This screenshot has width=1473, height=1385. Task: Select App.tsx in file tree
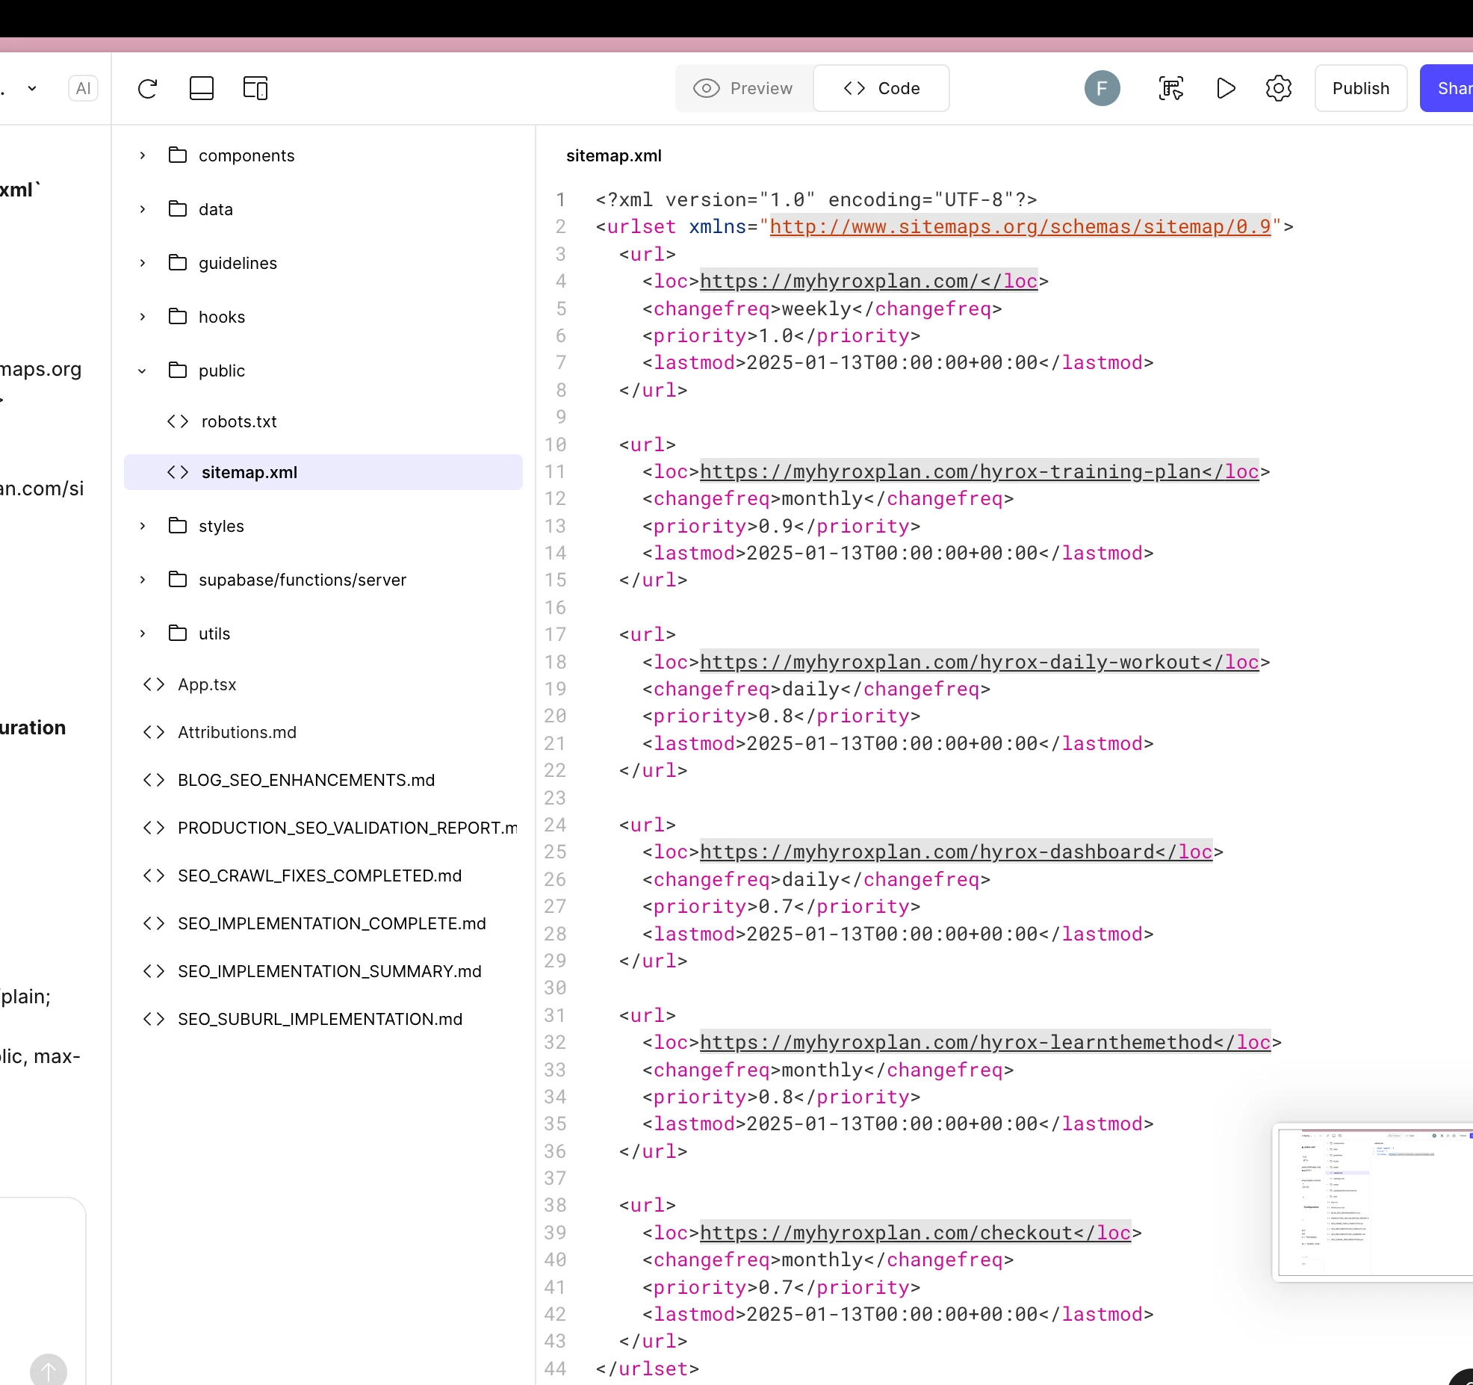pos(207,684)
